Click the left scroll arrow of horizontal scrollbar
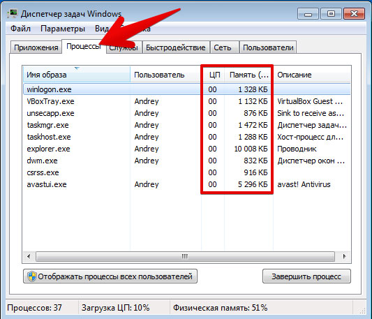Screen dimensions: 372x319 click(x=29, y=256)
